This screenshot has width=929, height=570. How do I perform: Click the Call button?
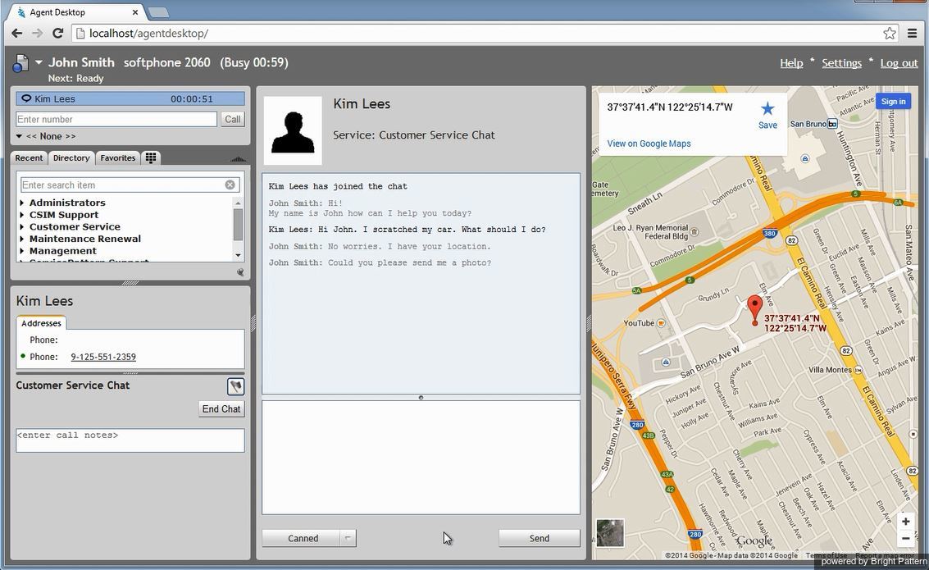click(233, 119)
